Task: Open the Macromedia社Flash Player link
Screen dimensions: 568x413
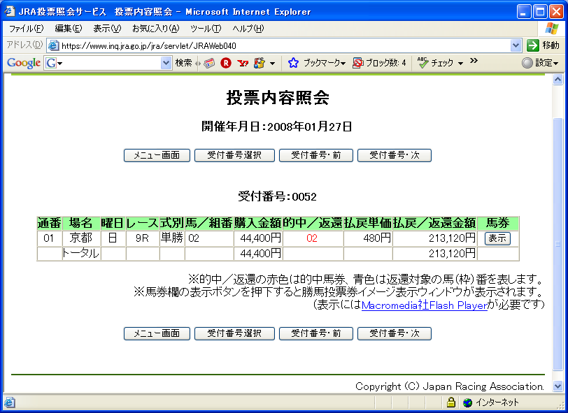Action: click(x=425, y=305)
